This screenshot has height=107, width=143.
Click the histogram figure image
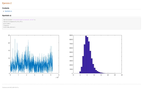pos(96,55)
